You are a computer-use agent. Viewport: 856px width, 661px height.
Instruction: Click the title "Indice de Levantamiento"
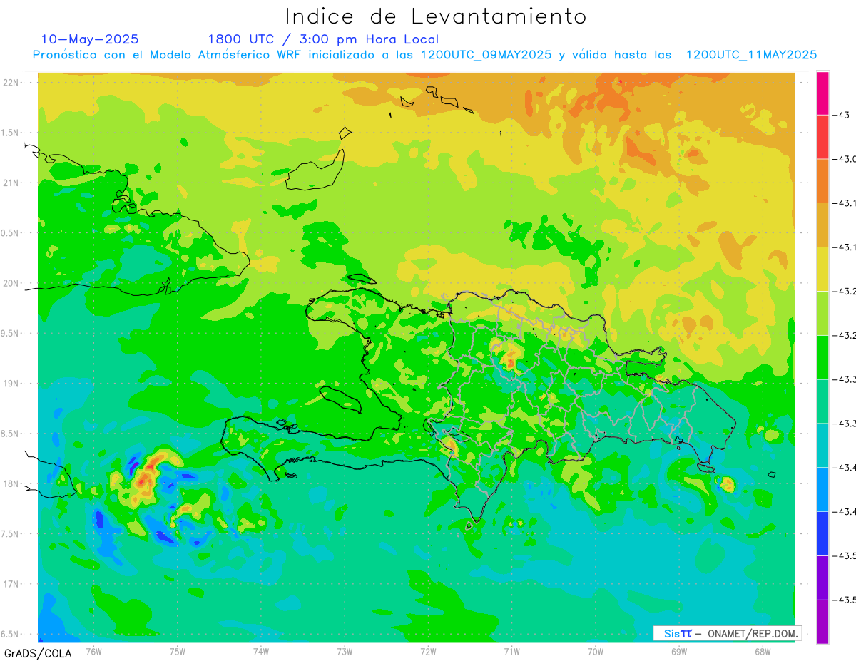tap(435, 16)
